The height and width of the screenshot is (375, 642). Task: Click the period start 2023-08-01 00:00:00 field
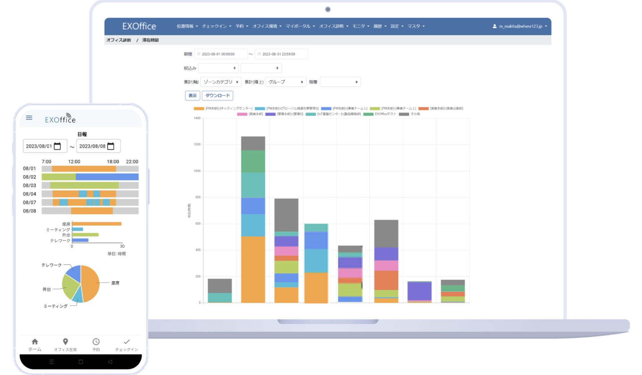click(221, 54)
